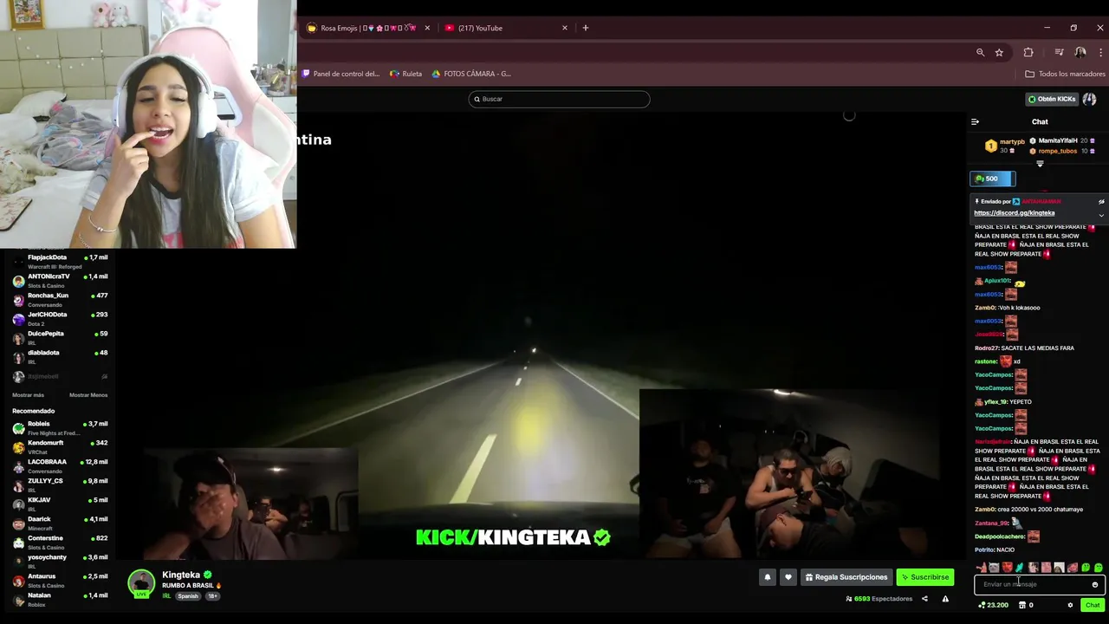Open FOTOS CÁMARA bookmark
Screen dimensions: 1109x624
tap(471, 74)
